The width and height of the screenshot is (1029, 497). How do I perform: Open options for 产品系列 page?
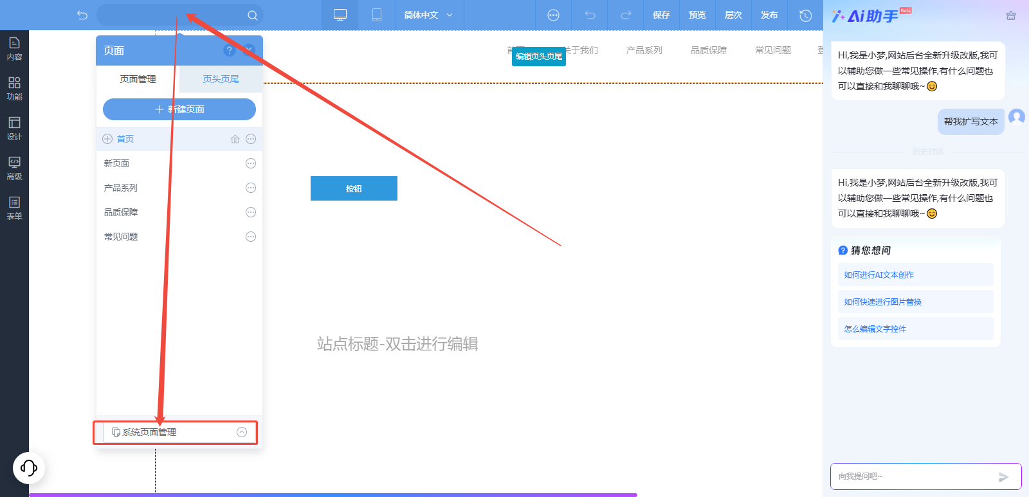[251, 188]
